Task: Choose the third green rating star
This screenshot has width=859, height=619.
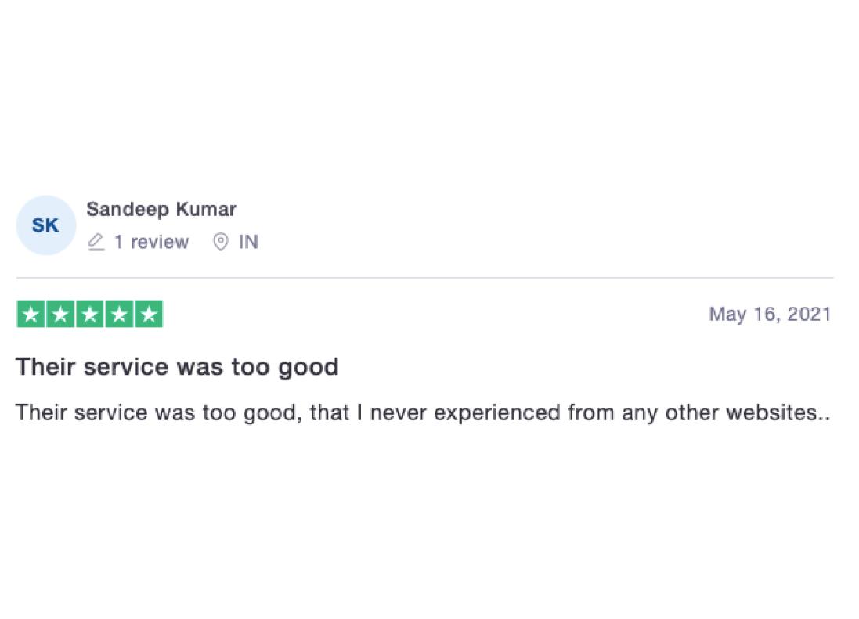Action: coord(89,314)
